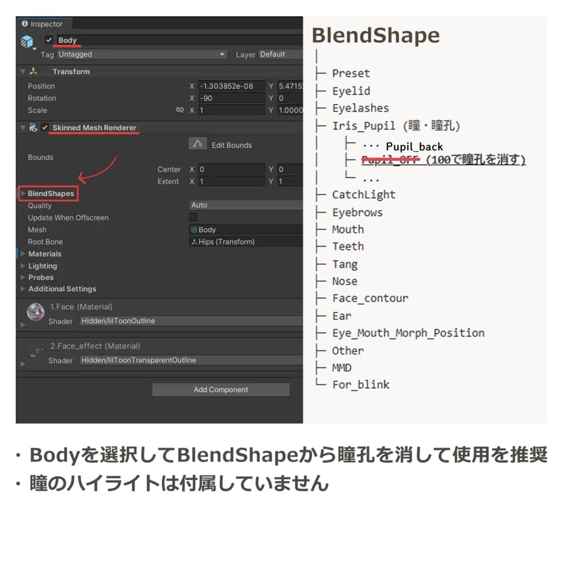565x565 pixels.
Task: Click the MMD entry in BlendShape tree
Action: point(342,368)
